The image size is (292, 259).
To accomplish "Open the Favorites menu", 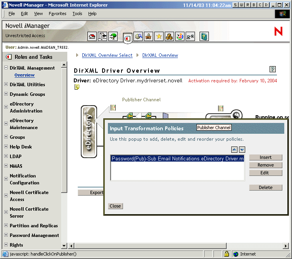I will click(x=58, y=14).
